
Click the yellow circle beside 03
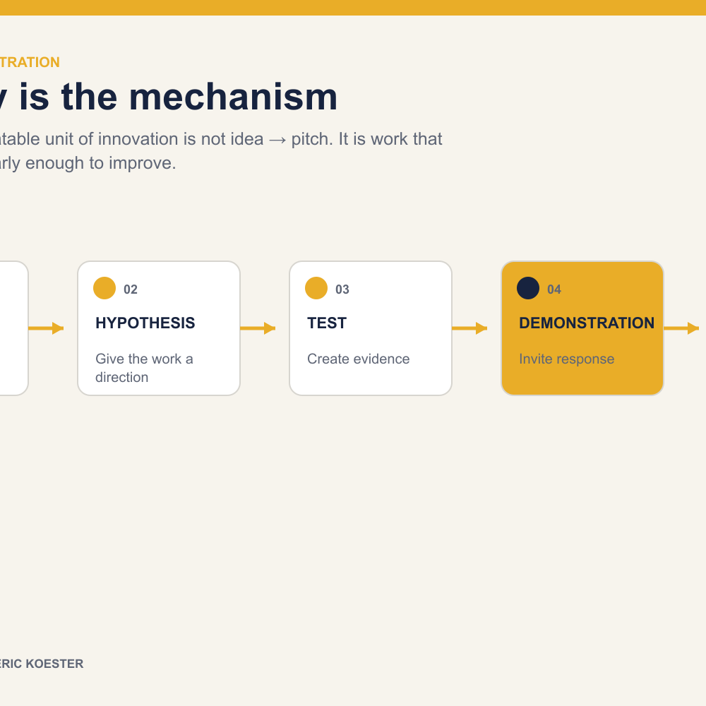pos(316,288)
